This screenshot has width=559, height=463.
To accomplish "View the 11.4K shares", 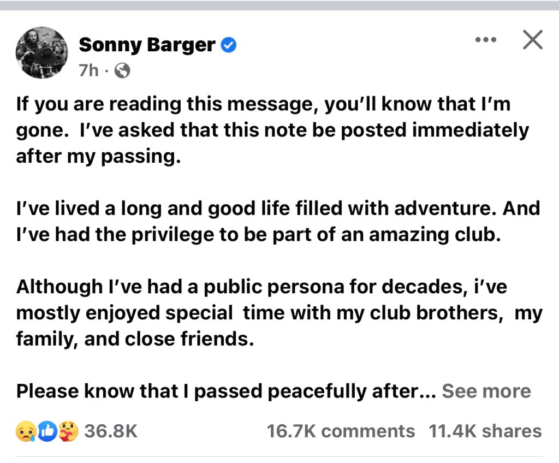I will point(485,431).
